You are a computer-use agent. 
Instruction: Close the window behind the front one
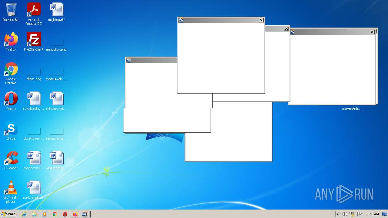(286, 29)
